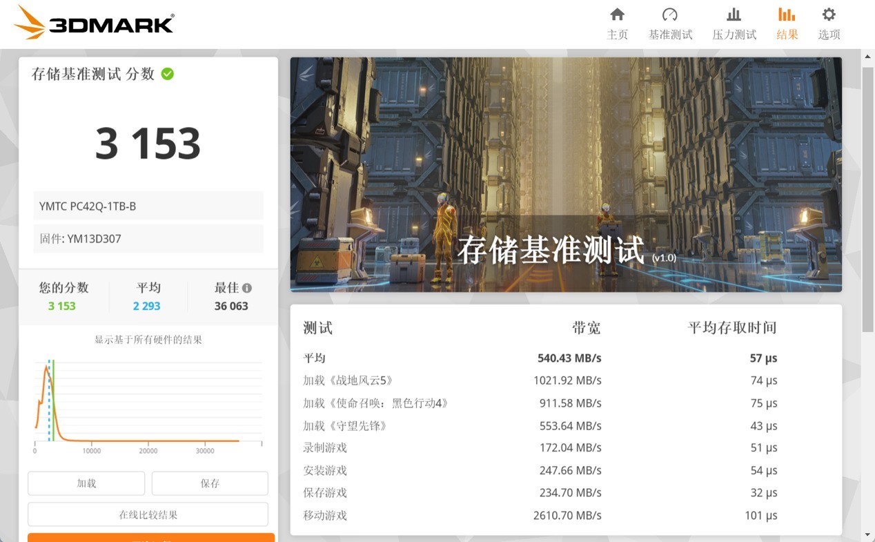Click the access time 101 μs
Image resolution: width=875 pixels, height=542 pixels.
[x=761, y=516]
